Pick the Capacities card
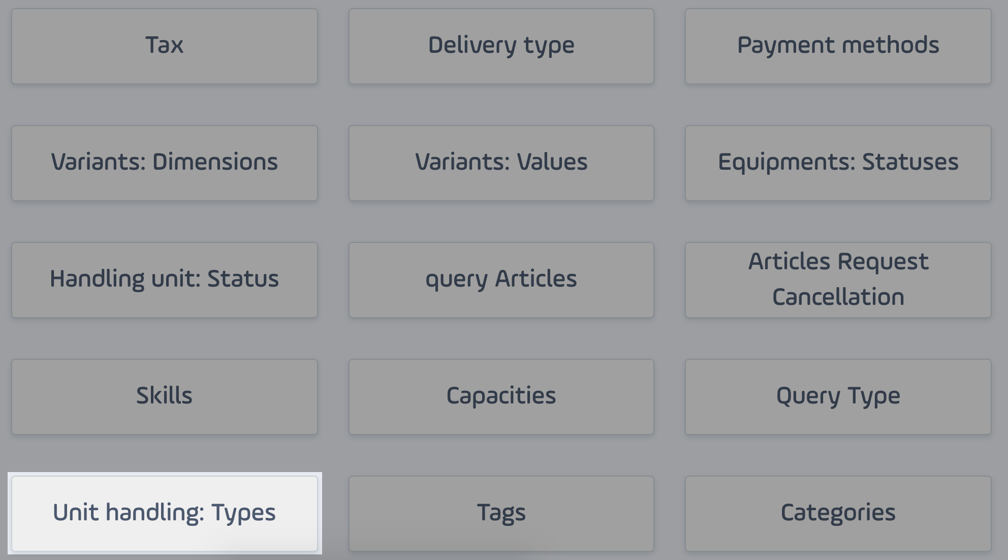 coord(501,397)
